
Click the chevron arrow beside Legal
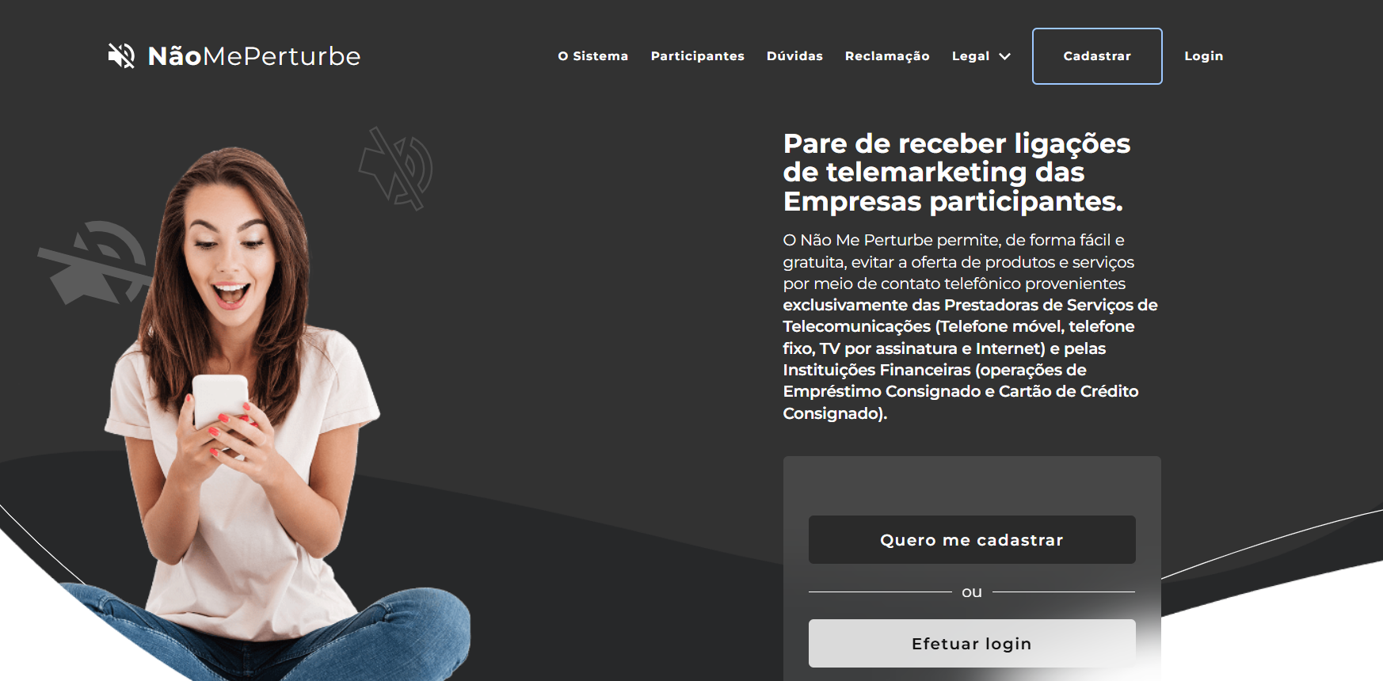coord(1005,56)
